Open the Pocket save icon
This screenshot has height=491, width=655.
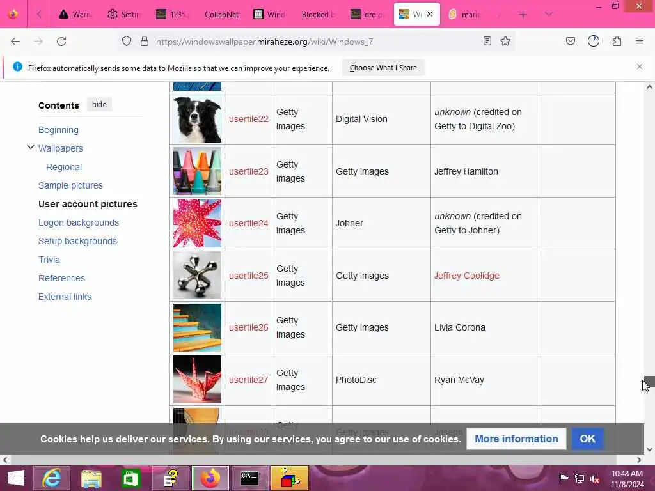571,41
